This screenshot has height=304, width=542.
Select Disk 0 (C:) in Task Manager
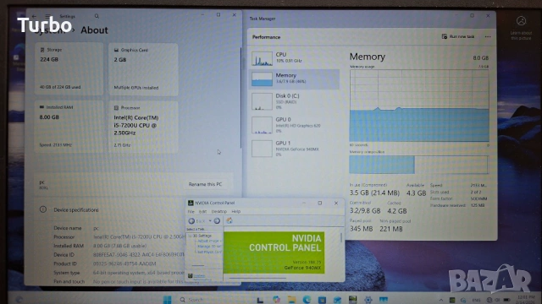(294, 102)
